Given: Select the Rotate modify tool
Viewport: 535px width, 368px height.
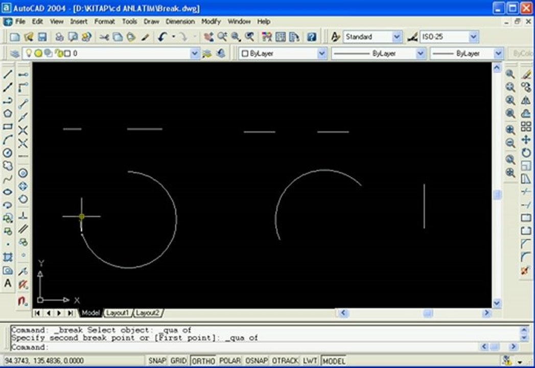Looking at the screenshot, I should pos(526,153).
